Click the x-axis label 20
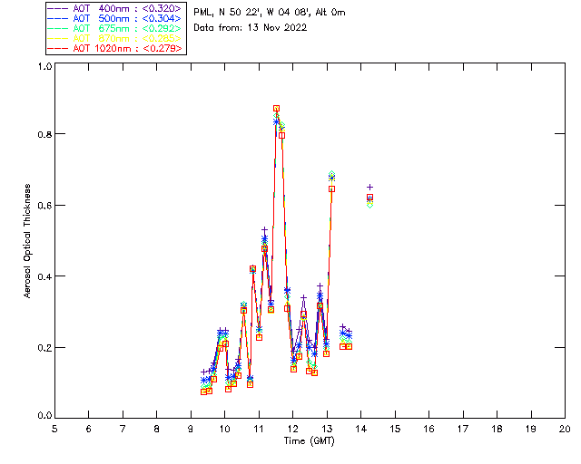581x464 pixels. [x=565, y=429]
